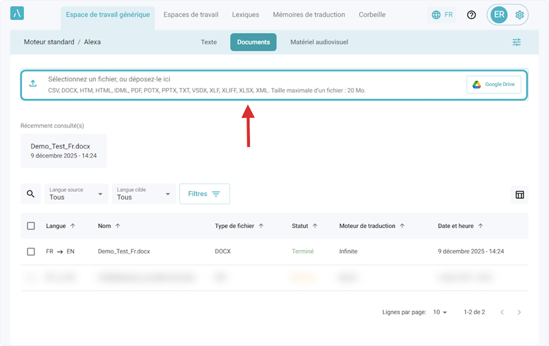Open the Mémoires de traduction tab

click(308, 15)
